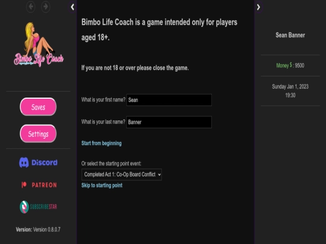Click Skip to starting point link
Image resolution: width=326 pixels, height=244 pixels.
102,186
